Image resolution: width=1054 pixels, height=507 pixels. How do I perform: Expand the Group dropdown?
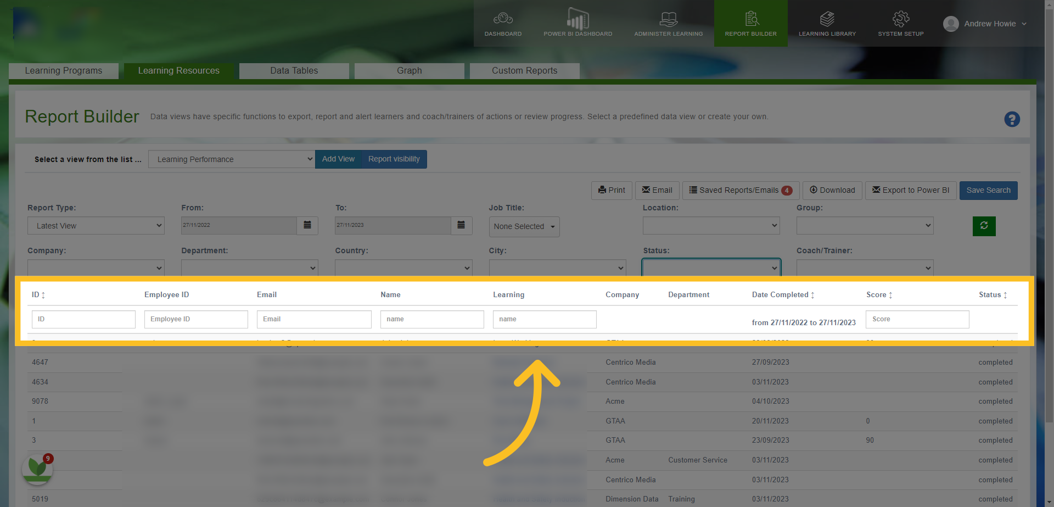(x=865, y=225)
